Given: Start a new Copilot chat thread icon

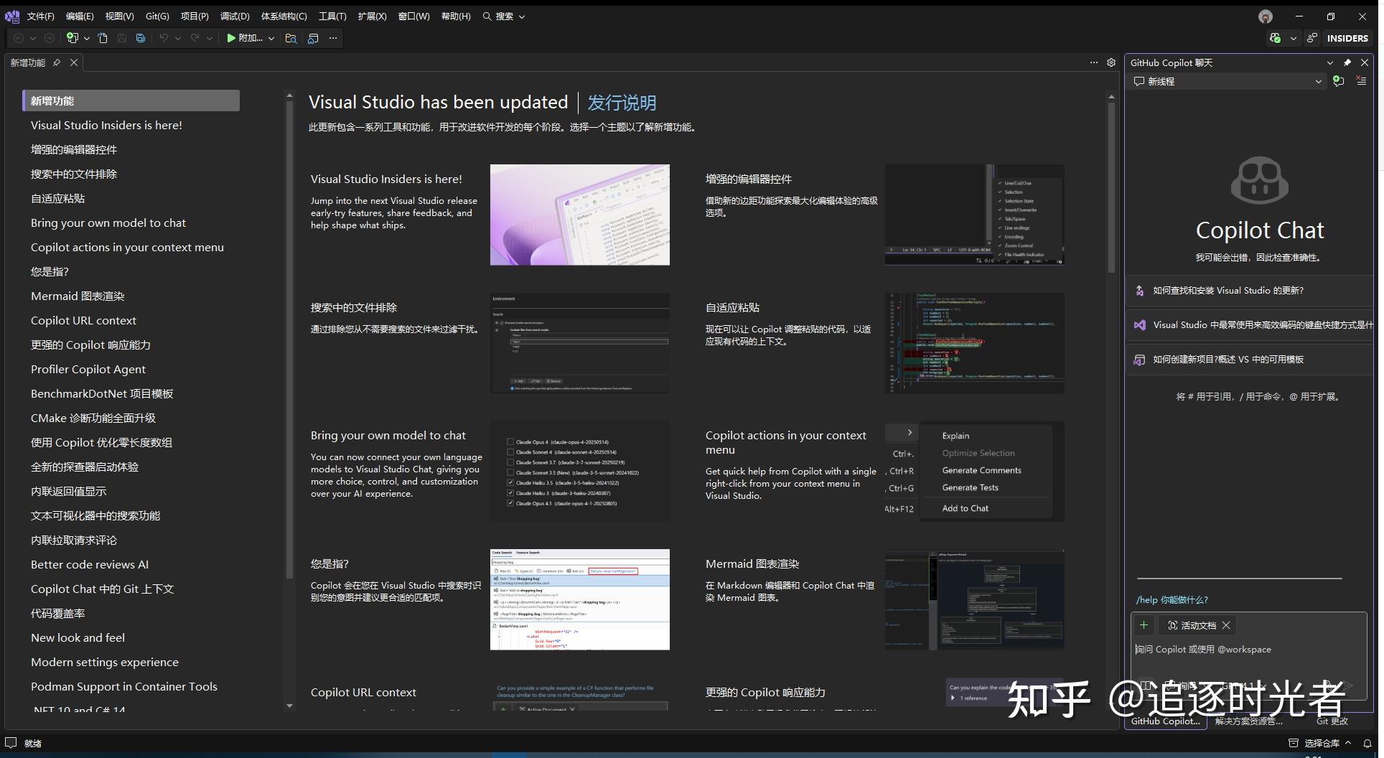Looking at the screenshot, I should tap(1338, 82).
